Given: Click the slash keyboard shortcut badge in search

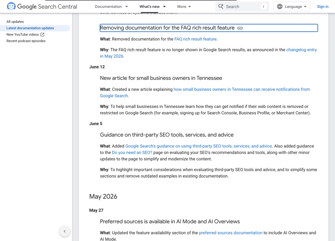Looking at the screenshot, I should click(263, 6).
